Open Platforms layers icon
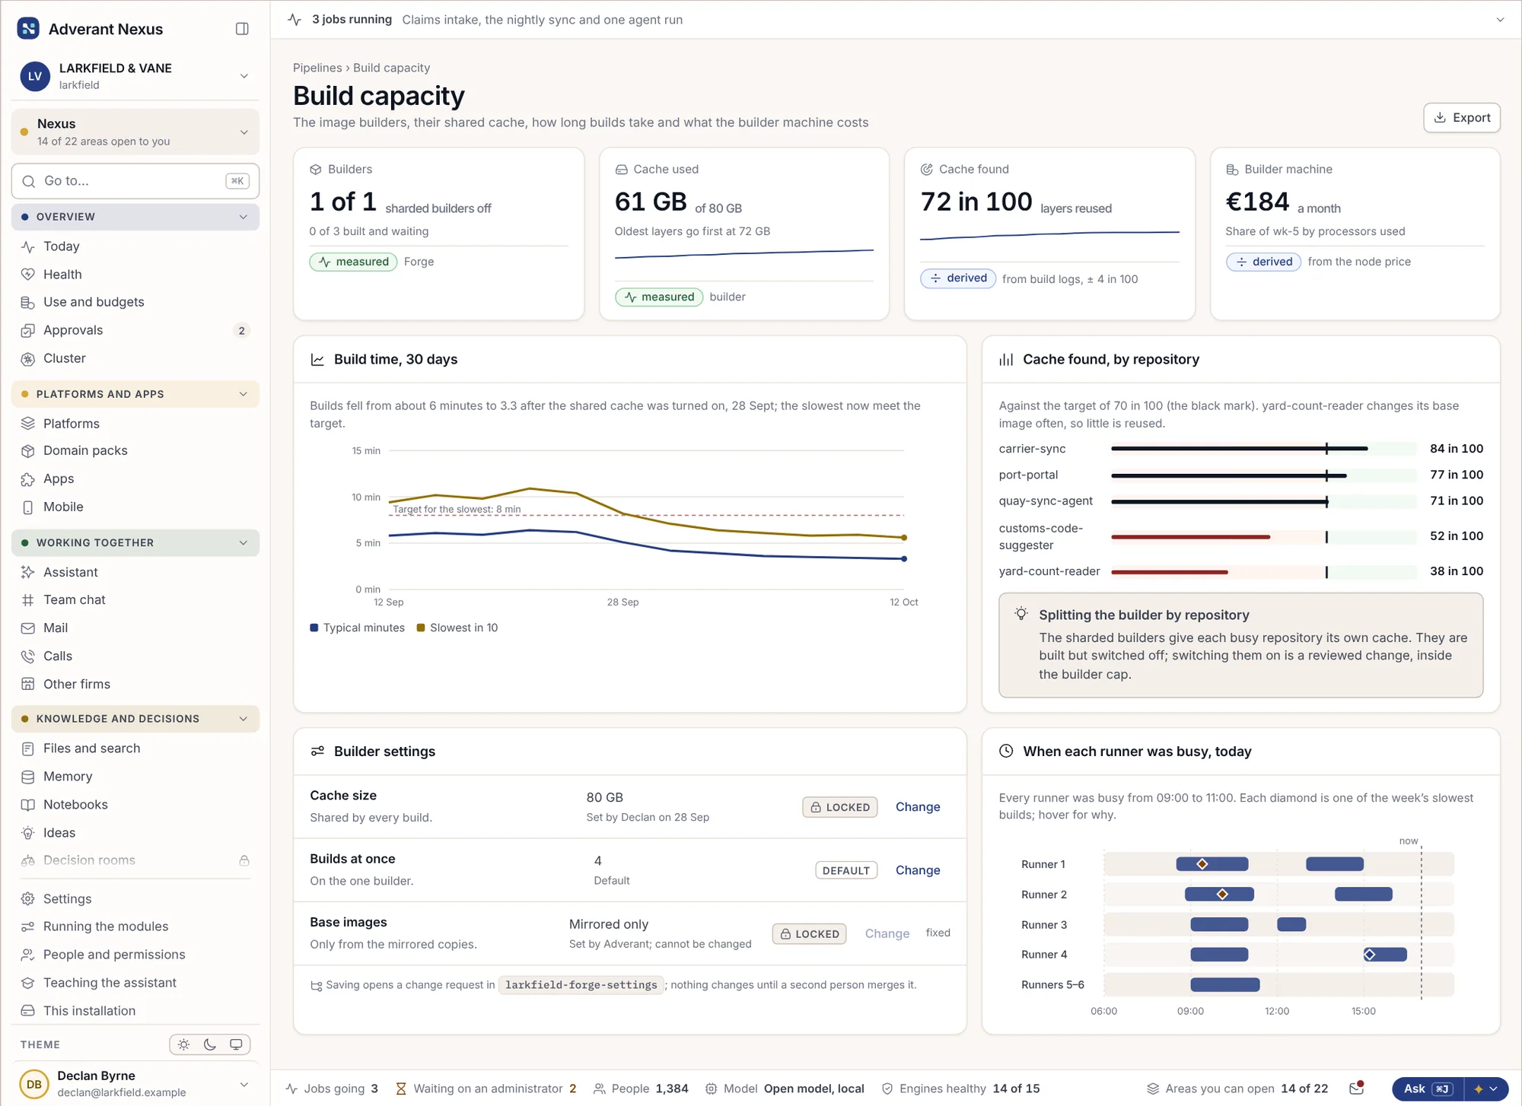 coord(28,424)
